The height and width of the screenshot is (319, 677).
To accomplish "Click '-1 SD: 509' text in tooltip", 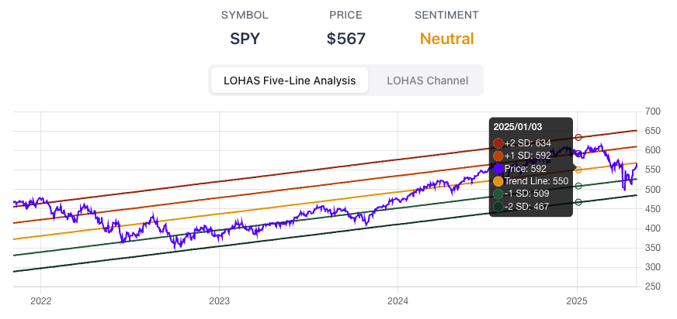I will [526, 194].
